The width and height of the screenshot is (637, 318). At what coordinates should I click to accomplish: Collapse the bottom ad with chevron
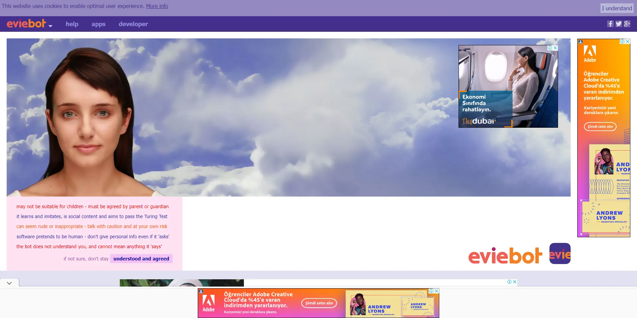(x=9, y=283)
